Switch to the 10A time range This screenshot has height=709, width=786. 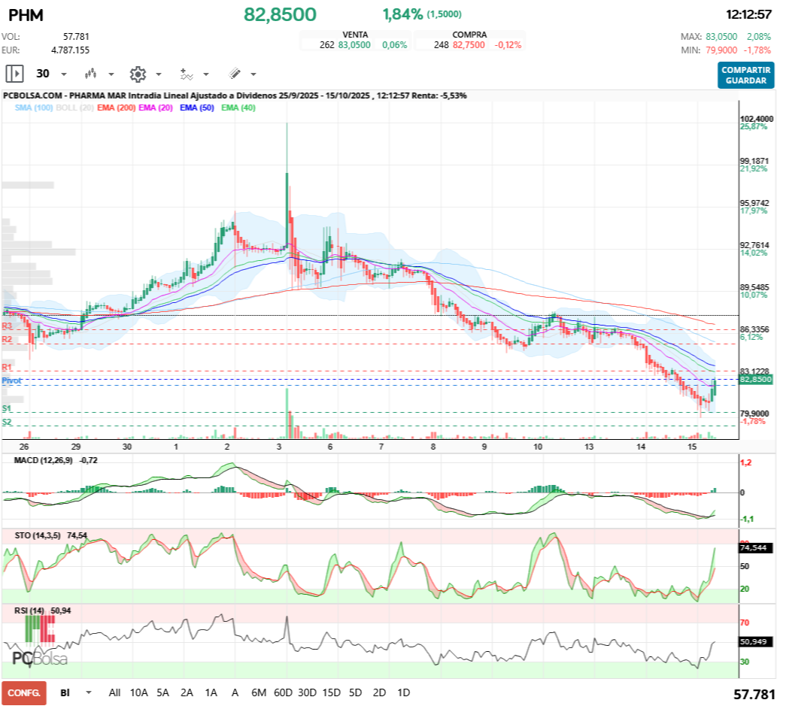[139, 692]
